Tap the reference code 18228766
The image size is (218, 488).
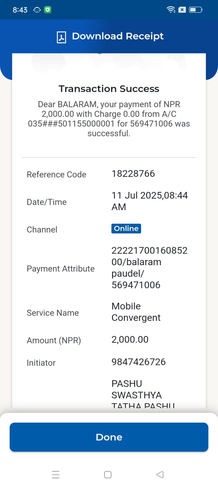(x=133, y=174)
